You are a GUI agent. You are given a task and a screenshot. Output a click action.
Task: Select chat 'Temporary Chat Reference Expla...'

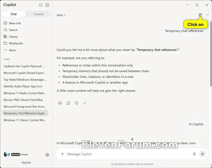pos(25,113)
